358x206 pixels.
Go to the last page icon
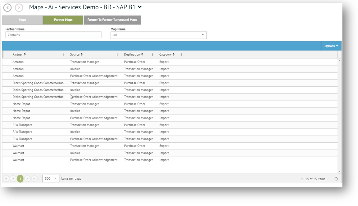coord(34,179)
